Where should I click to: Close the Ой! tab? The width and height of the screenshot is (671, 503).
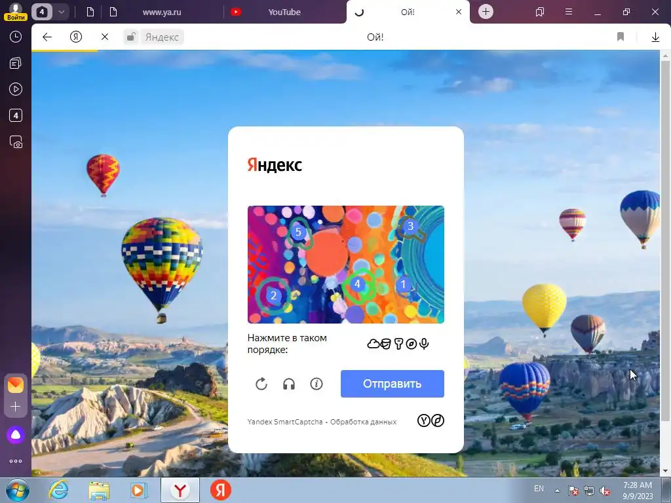pos(458,12)
